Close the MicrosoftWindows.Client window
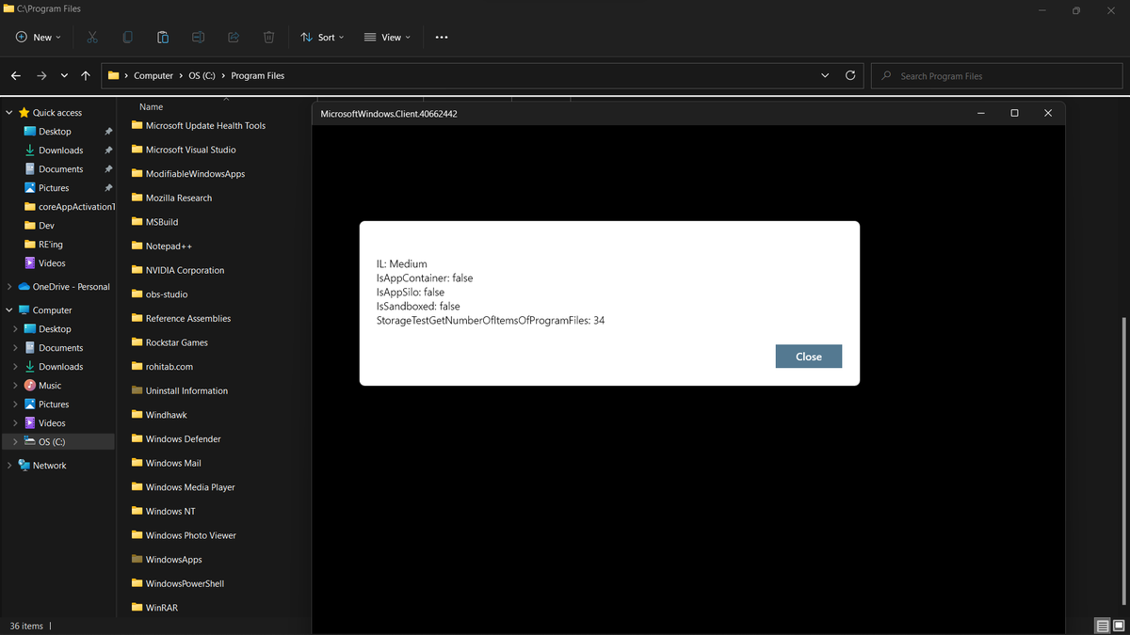 [x=1048, y=113]
